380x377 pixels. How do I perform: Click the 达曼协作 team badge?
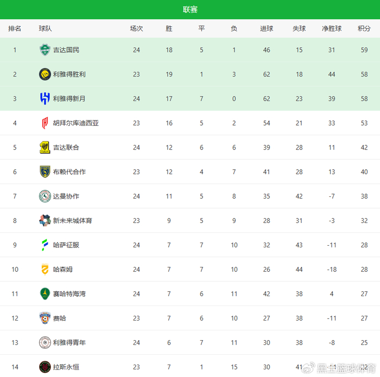[45, 196]
